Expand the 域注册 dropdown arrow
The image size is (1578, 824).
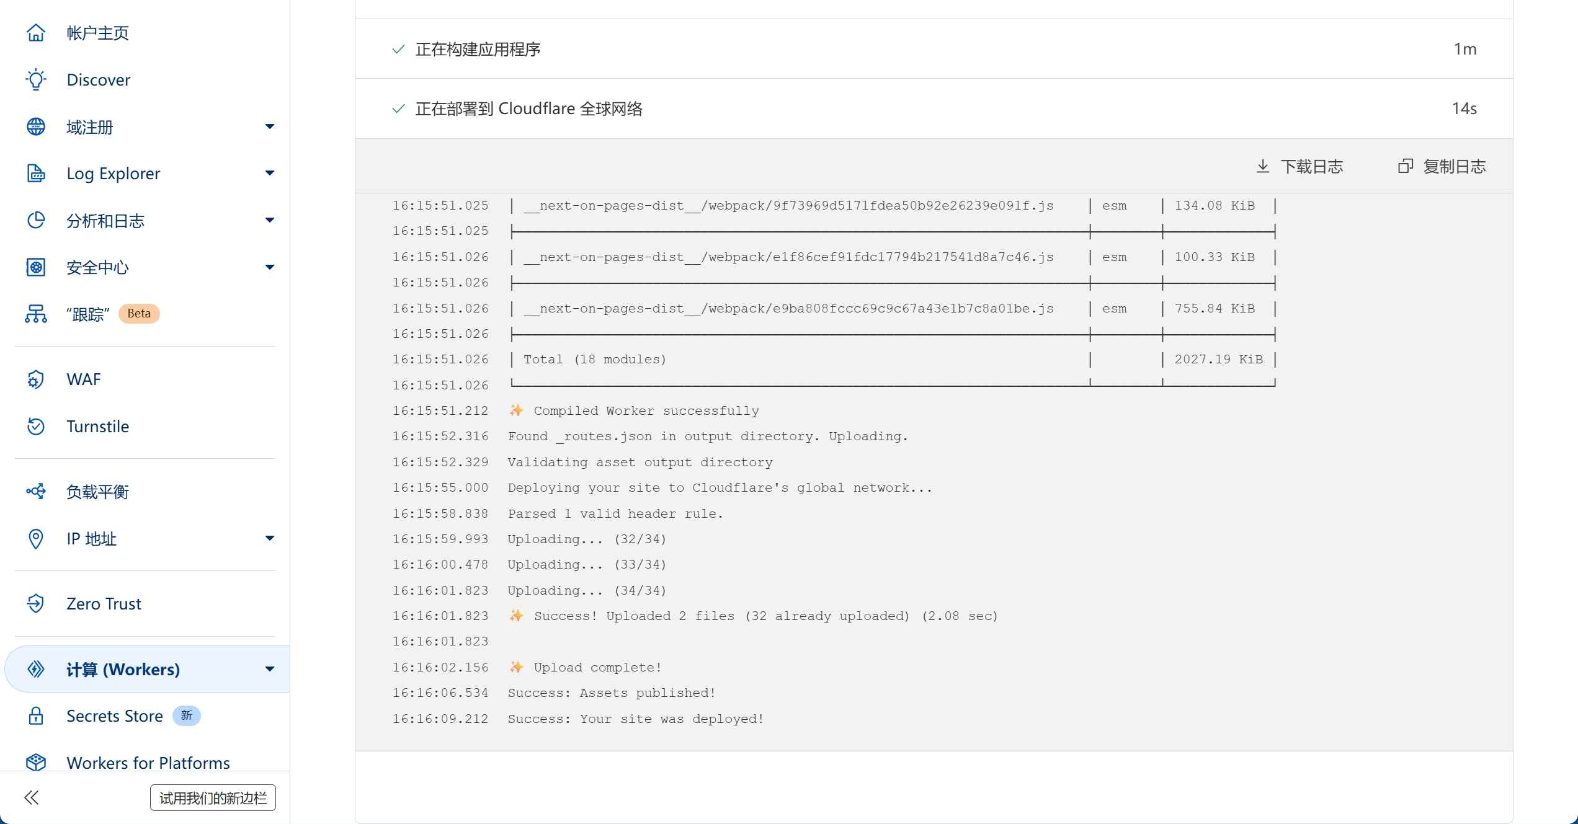pyautogui.click(x=269, y=127)
